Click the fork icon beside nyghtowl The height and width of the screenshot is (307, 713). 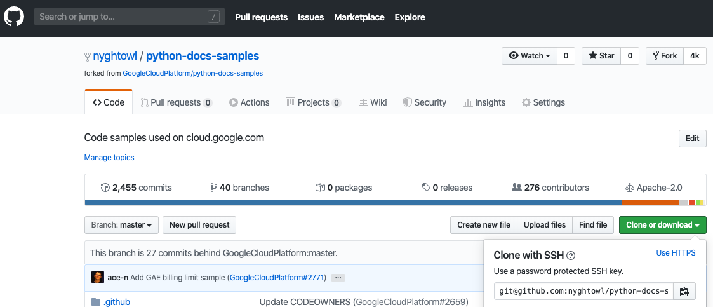click(x=88, y=57)
